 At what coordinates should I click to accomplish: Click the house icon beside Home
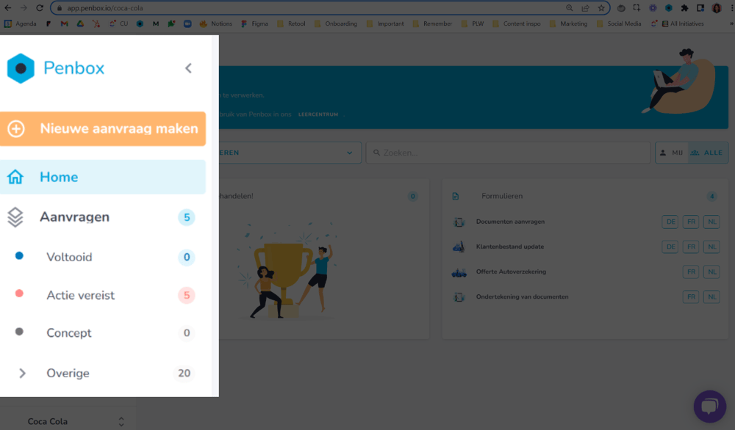point(15,177)
